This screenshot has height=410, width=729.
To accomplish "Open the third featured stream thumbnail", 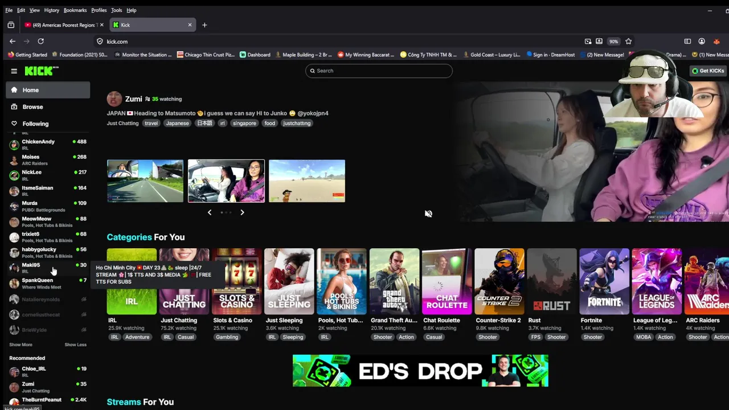I will (x=307, y=181).
